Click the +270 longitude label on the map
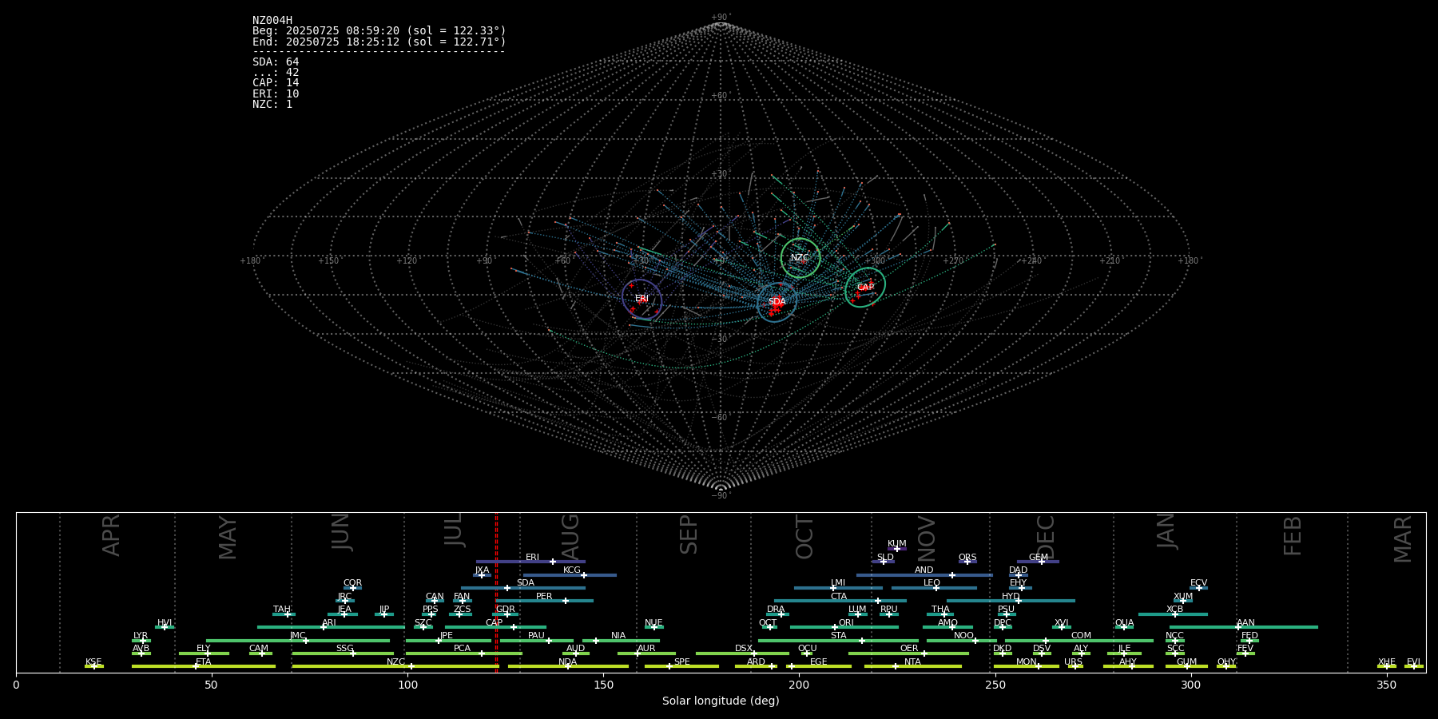The image size is (1438, 719). (x=952, y=261)
